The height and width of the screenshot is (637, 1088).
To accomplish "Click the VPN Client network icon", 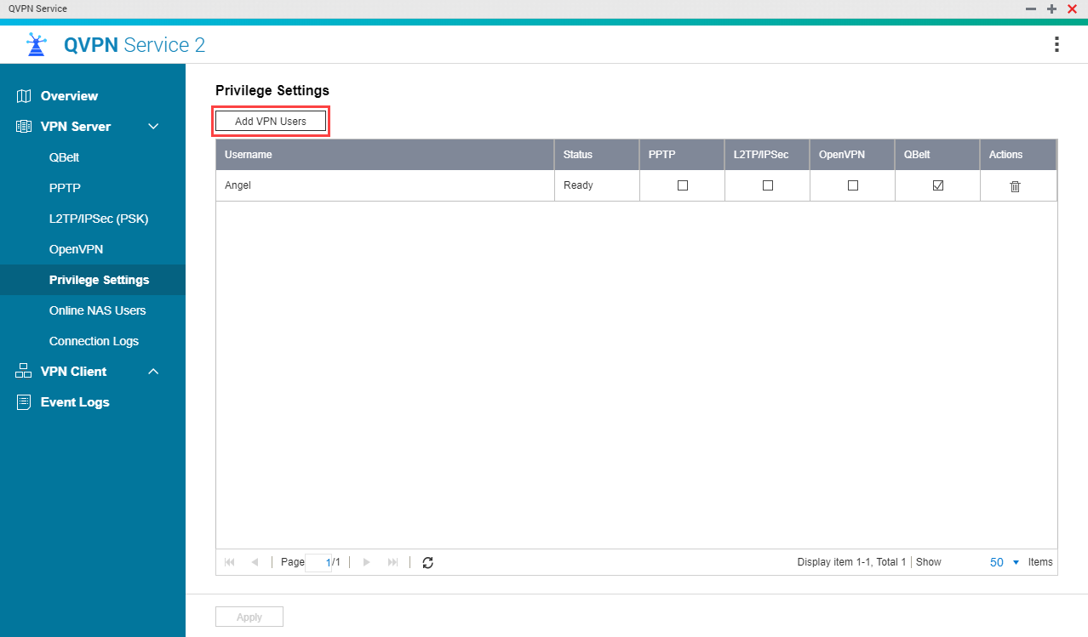I will (24, 372).
